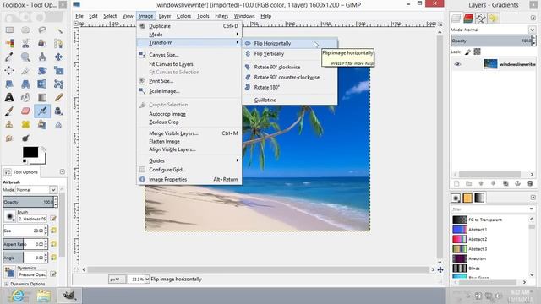The image size is (541, 304).
Task: Open the zoom percentage dropdown arrow
Action: pos(147,280)
